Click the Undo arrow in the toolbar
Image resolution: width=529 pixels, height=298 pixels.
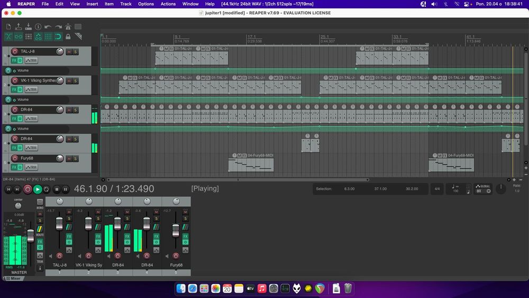click(48, 26)
